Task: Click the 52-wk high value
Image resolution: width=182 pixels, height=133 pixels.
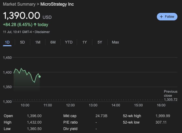Action: pyautogui.click(x=163, y=116)
